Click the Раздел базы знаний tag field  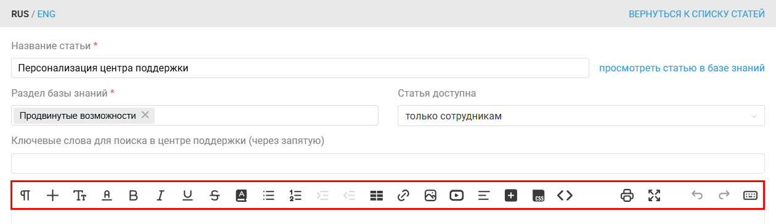[x=195, y=116]
